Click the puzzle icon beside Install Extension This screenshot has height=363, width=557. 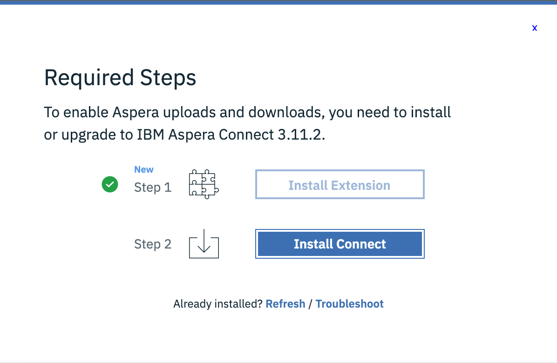(x=203, y=183)
